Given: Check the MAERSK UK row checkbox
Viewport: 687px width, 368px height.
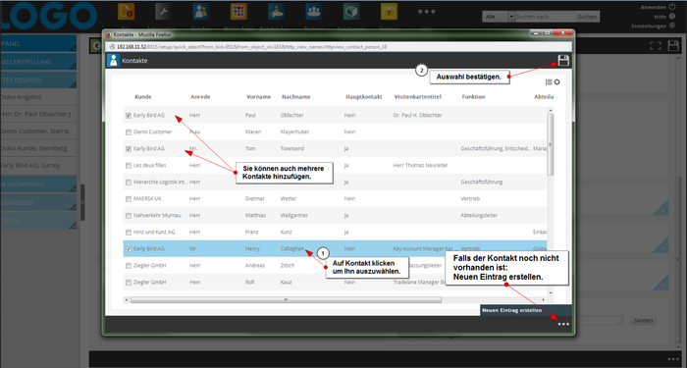Looking at the screenshot, I should [x=129, y=199].
